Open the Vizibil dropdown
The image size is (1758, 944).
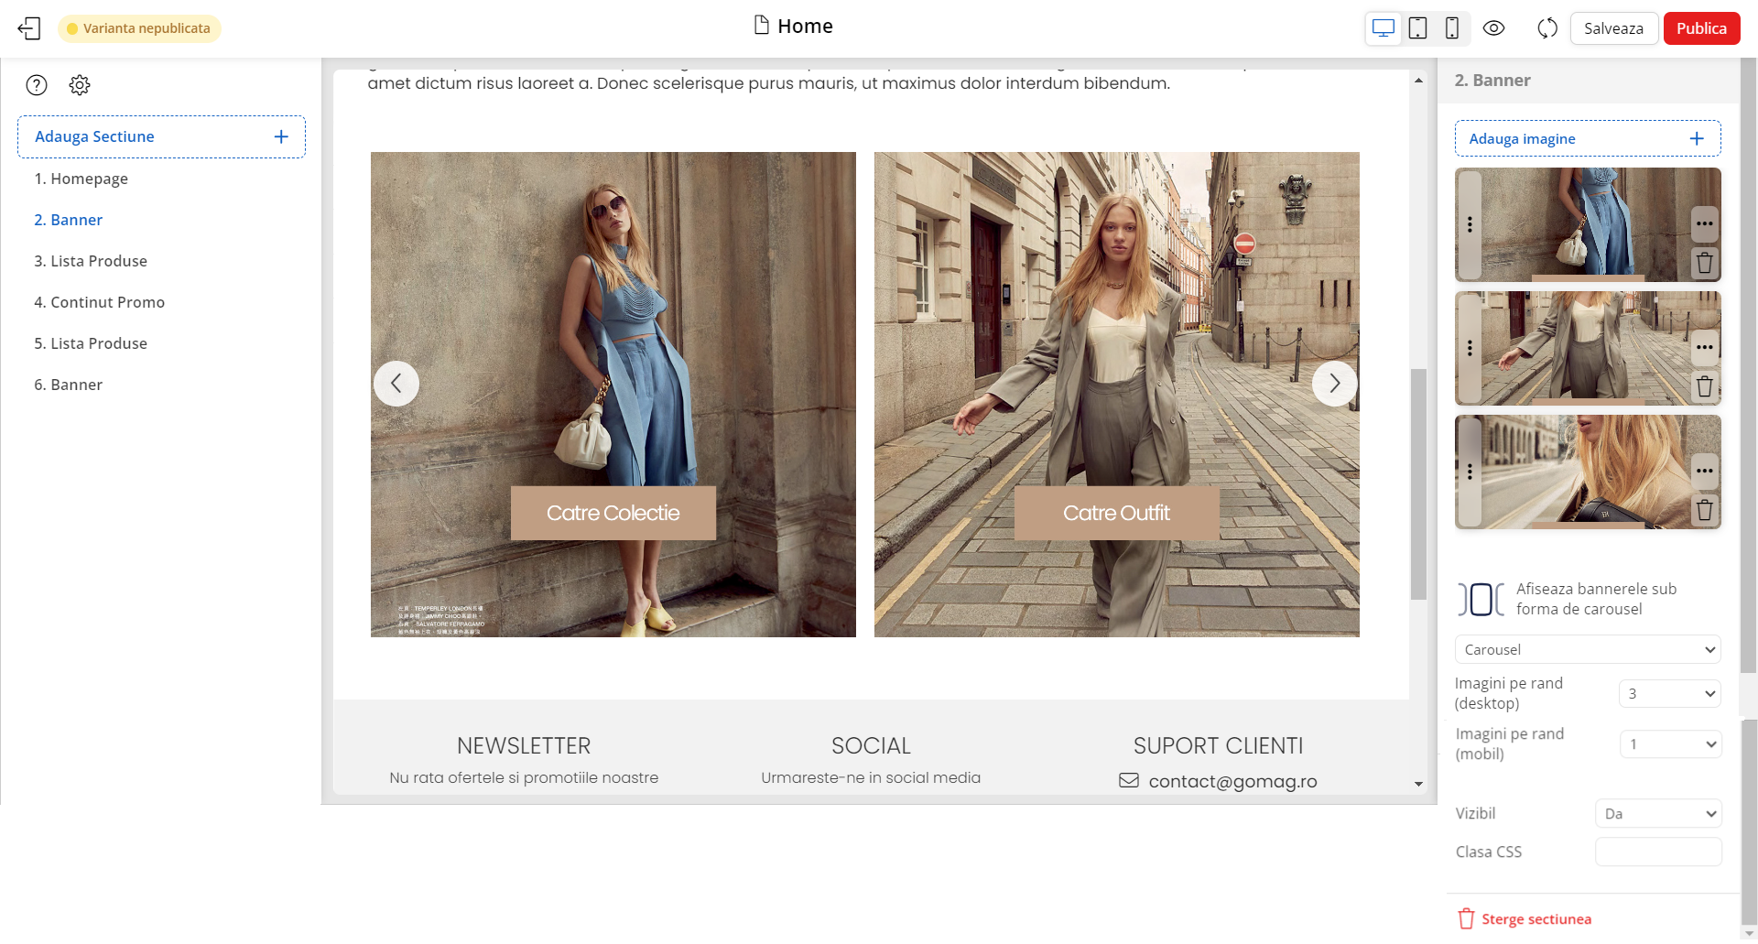pyautogui.click(x=1657, y=813)
